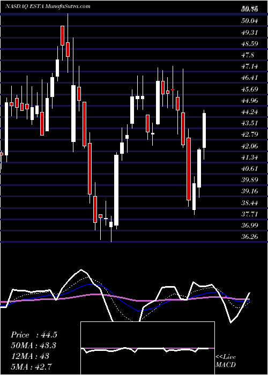This screenshot has width=268, height=375.
Task: Select the 47.14 price axis label
Action: 250,66
